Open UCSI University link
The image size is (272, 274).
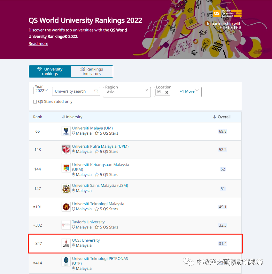[86, 240]
